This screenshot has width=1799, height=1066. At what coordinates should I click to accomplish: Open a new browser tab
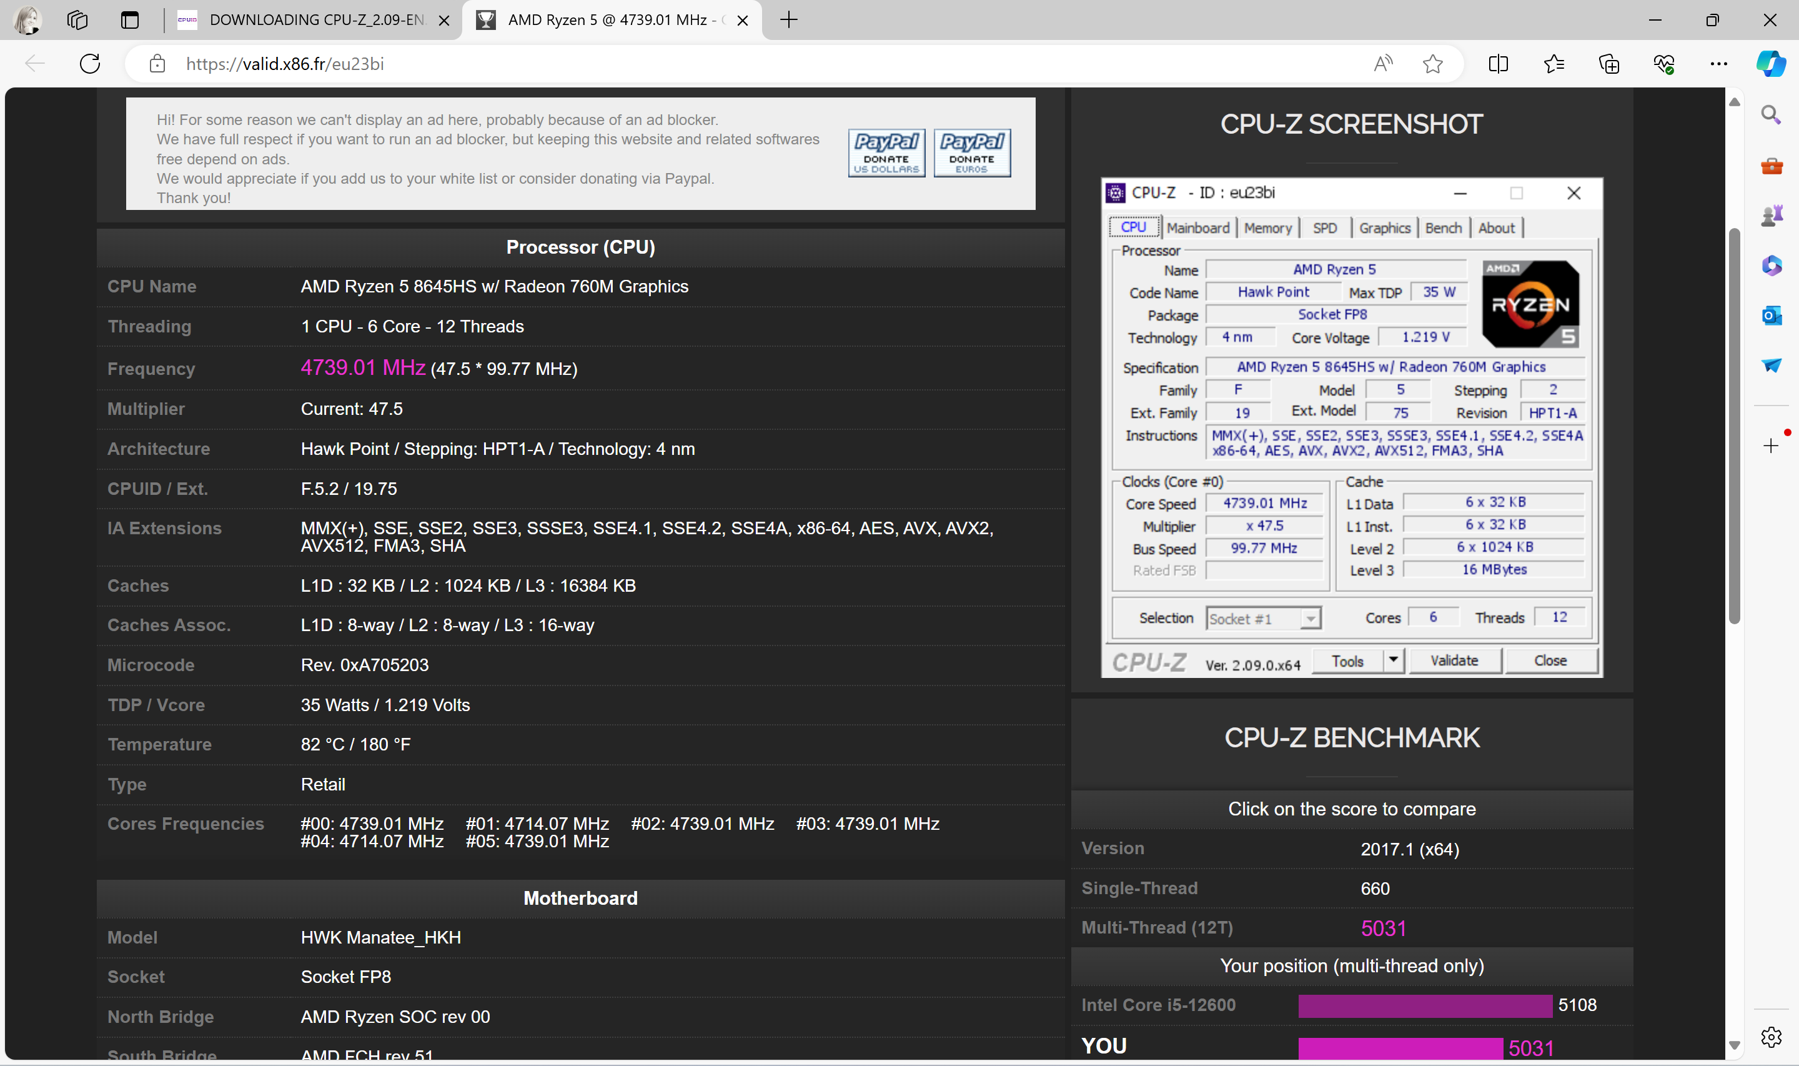pos(788,20)
